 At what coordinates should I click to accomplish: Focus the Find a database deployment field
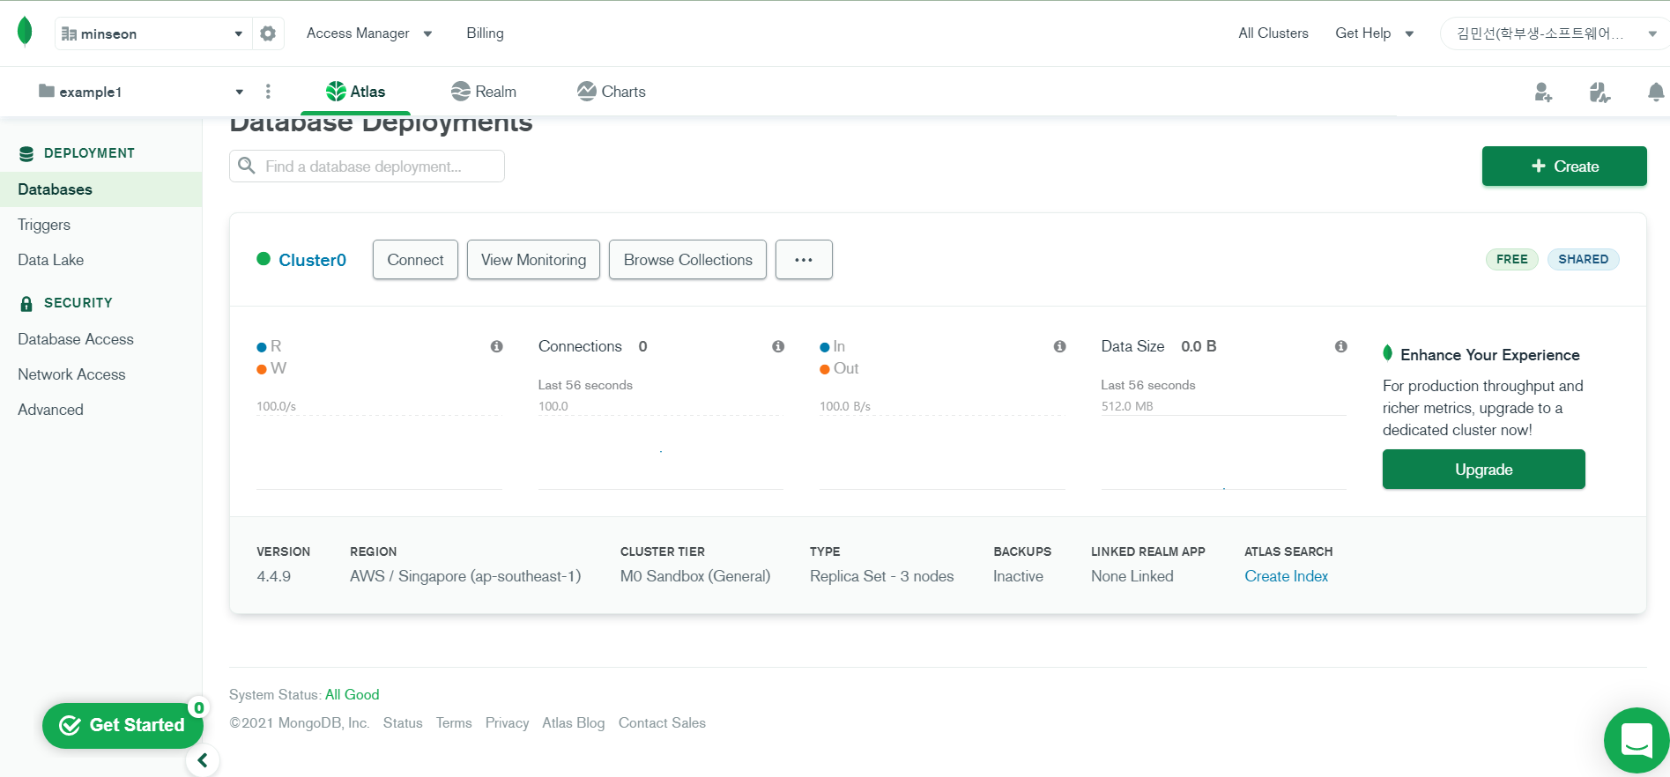pyautogui.click(x=367, y=166)
